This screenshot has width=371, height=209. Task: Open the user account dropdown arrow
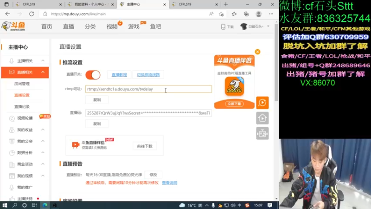point(268,26)
